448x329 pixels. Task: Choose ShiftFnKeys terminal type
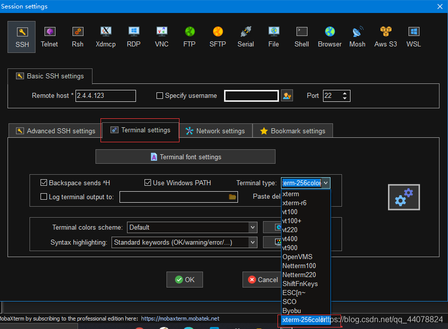(306, 284)
